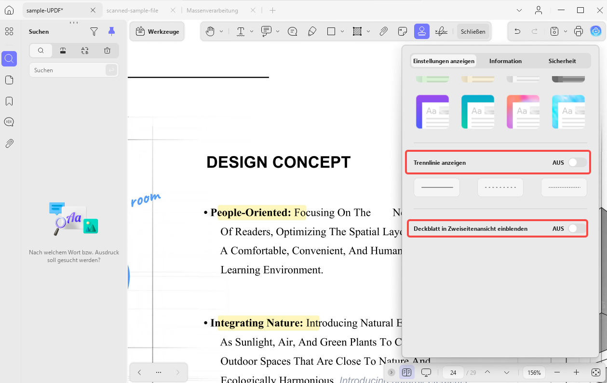Image resolution: width=607 pixels, height=383 pixels.
Task: Switch to the Information tab
Action: (505, 61)
